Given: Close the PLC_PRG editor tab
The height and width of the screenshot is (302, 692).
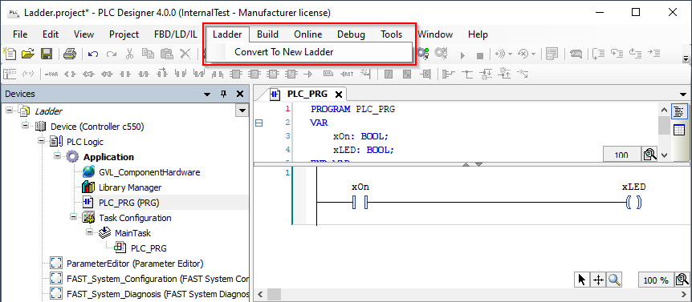Looking at the screenshot, I should pos(339,95).
